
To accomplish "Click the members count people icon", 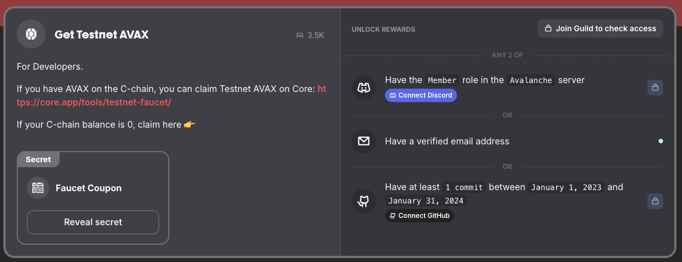I will tap(300, 35).
